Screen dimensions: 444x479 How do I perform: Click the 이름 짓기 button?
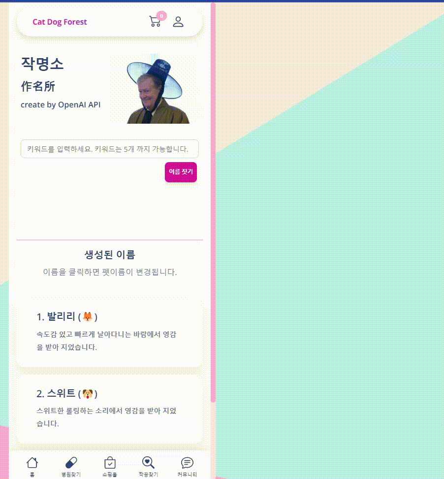[181, 172]
